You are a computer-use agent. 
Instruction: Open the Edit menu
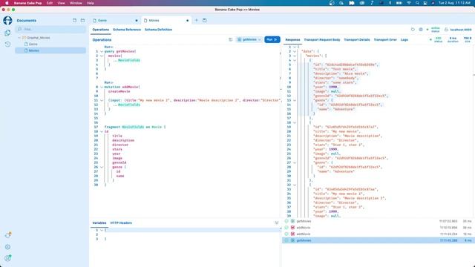[x=50, y=3]
